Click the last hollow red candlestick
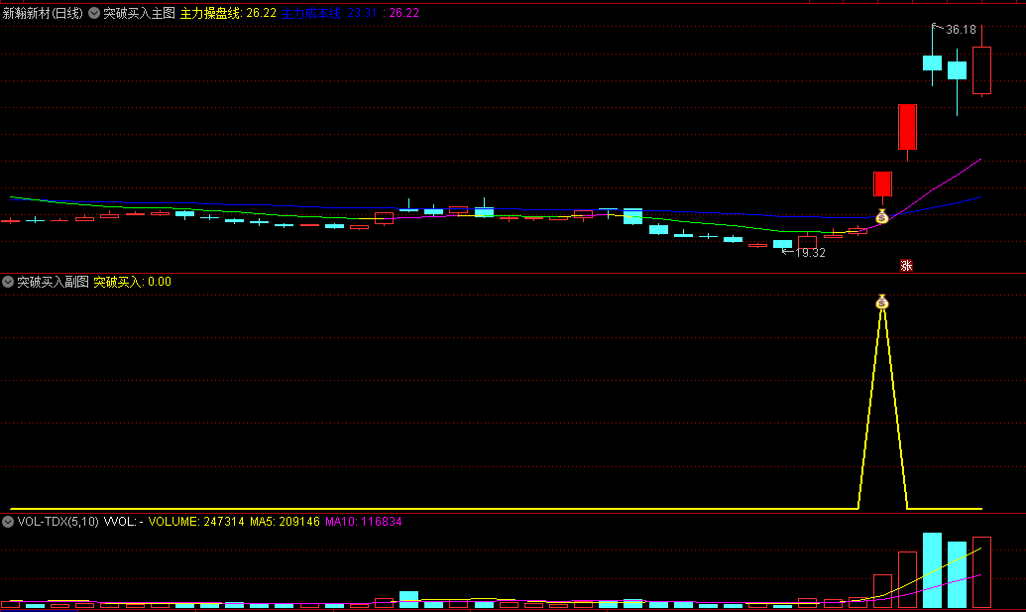 981,70
